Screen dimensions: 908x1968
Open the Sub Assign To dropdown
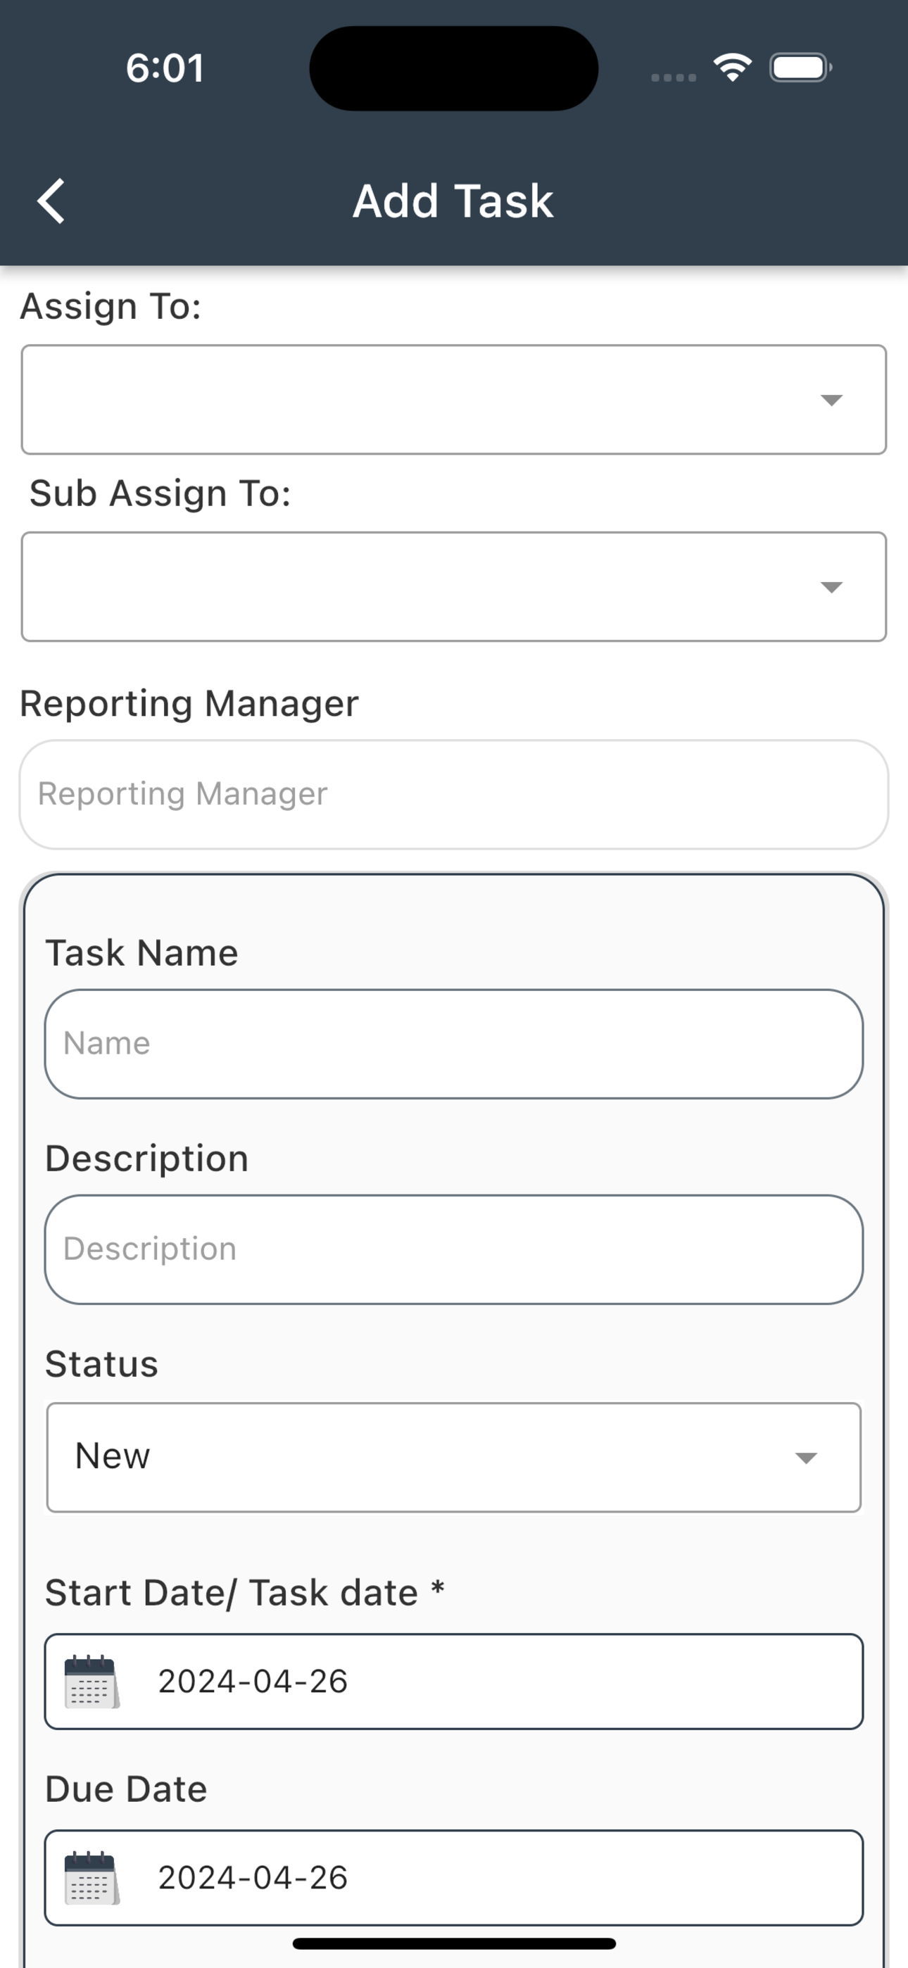[454, 587]
